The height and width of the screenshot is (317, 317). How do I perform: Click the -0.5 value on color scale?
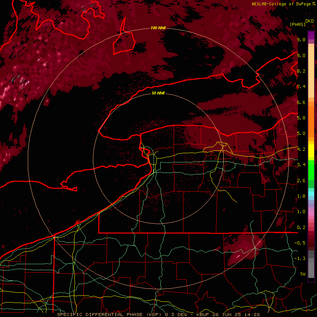[x=300, y=243]
